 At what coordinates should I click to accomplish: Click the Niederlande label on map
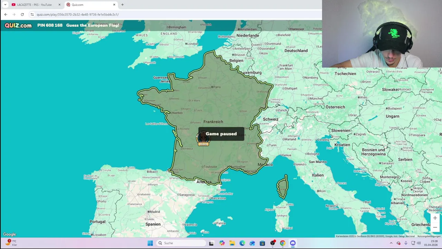coord(248,36)
